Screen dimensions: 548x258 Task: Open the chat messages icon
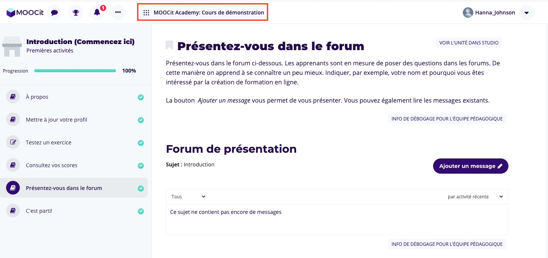[x=54, y=13]
